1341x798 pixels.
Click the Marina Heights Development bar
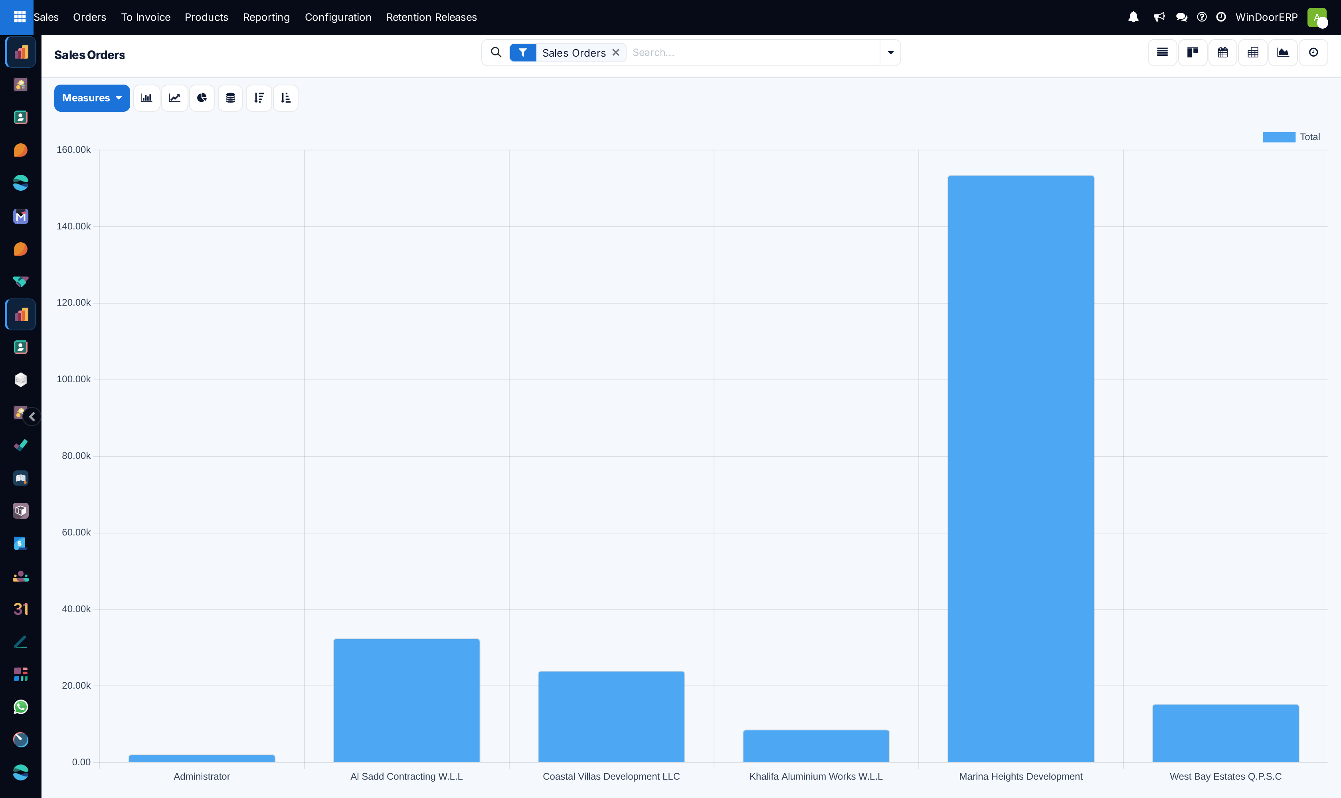coord(1021,468)
